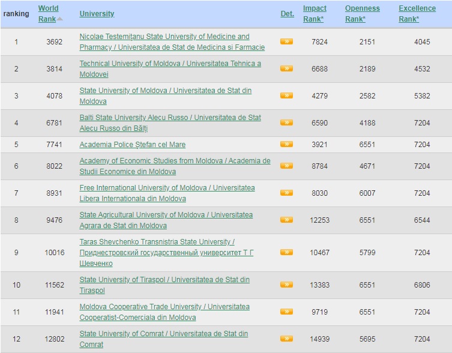Open Technical University of Moldova link

(x=170, y=69)
